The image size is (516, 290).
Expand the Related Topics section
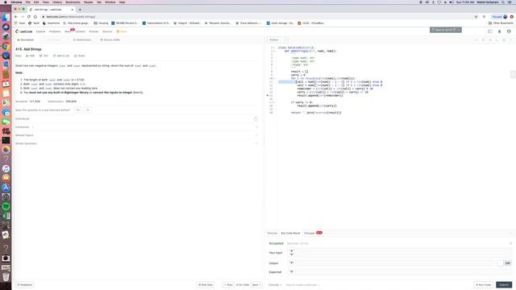[x=138, y=135]
